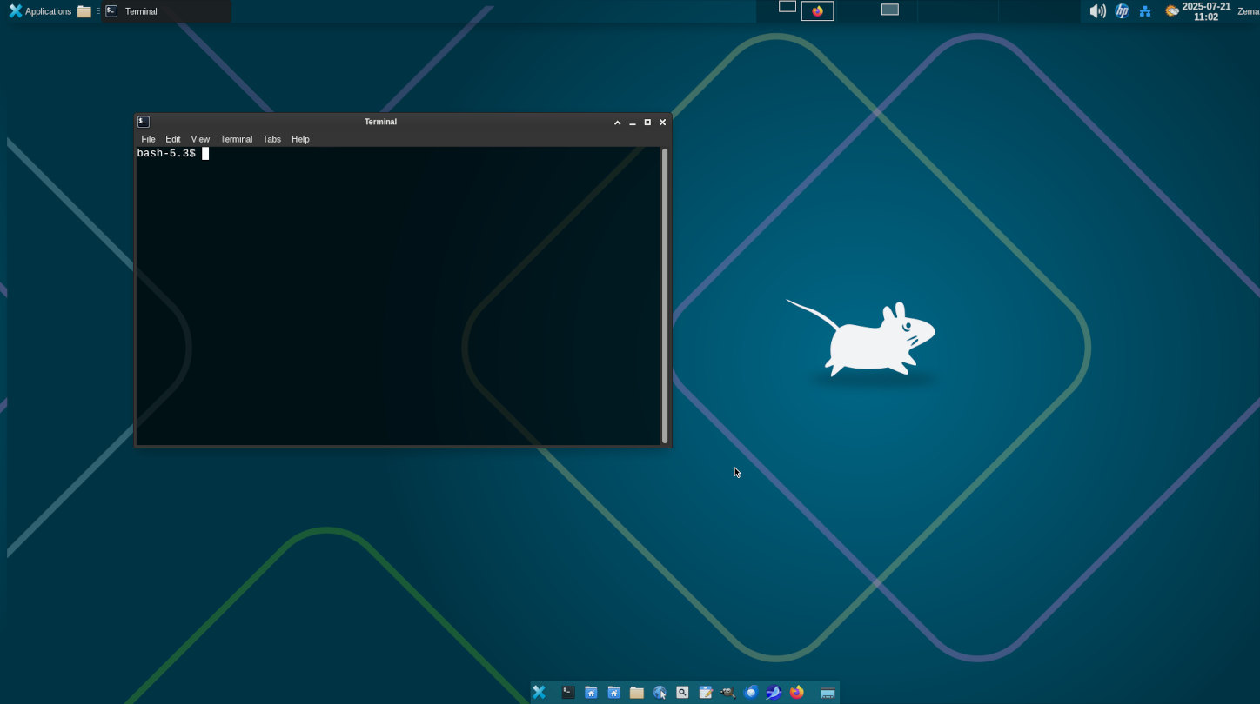This screenshot has width=1260, height=704.
Task: Open the Edit menu in Terminal
Action: point(173,139)
